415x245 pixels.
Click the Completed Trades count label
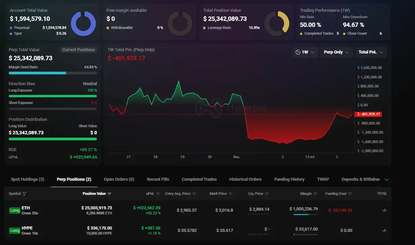(319, 33)
